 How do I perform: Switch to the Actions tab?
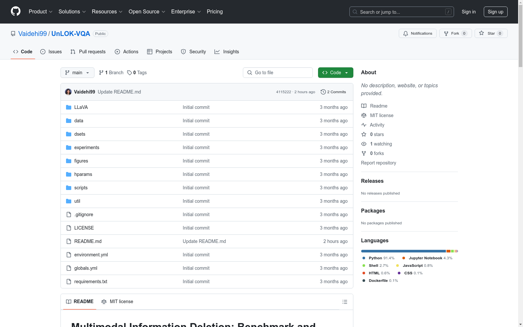[127, 52]
